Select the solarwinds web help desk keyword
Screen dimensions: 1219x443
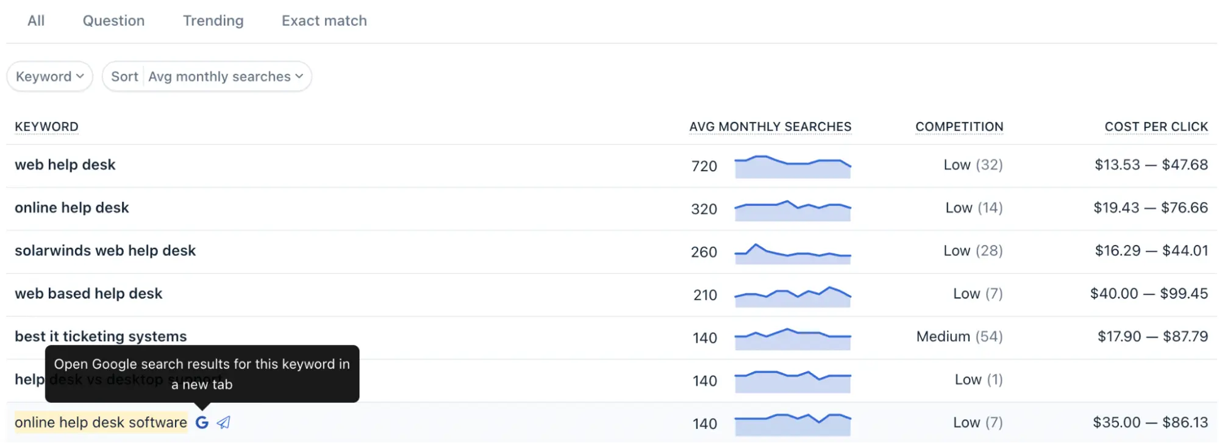pos(105,251)
